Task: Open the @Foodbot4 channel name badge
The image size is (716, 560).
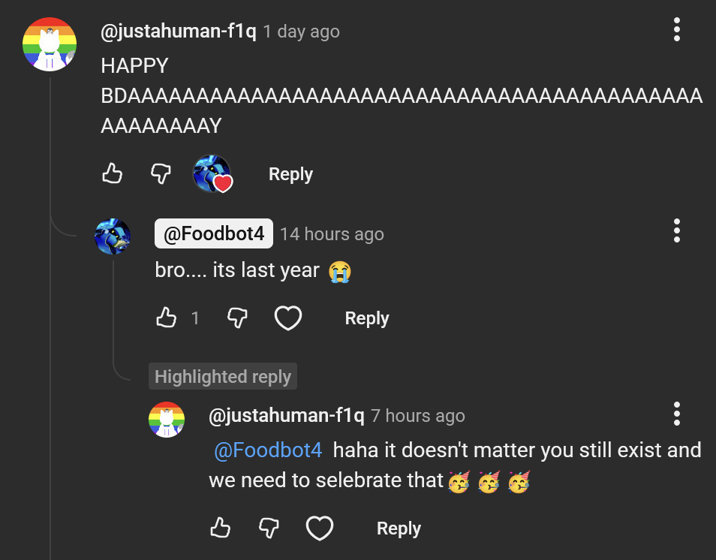Action: tap(214, 234)
